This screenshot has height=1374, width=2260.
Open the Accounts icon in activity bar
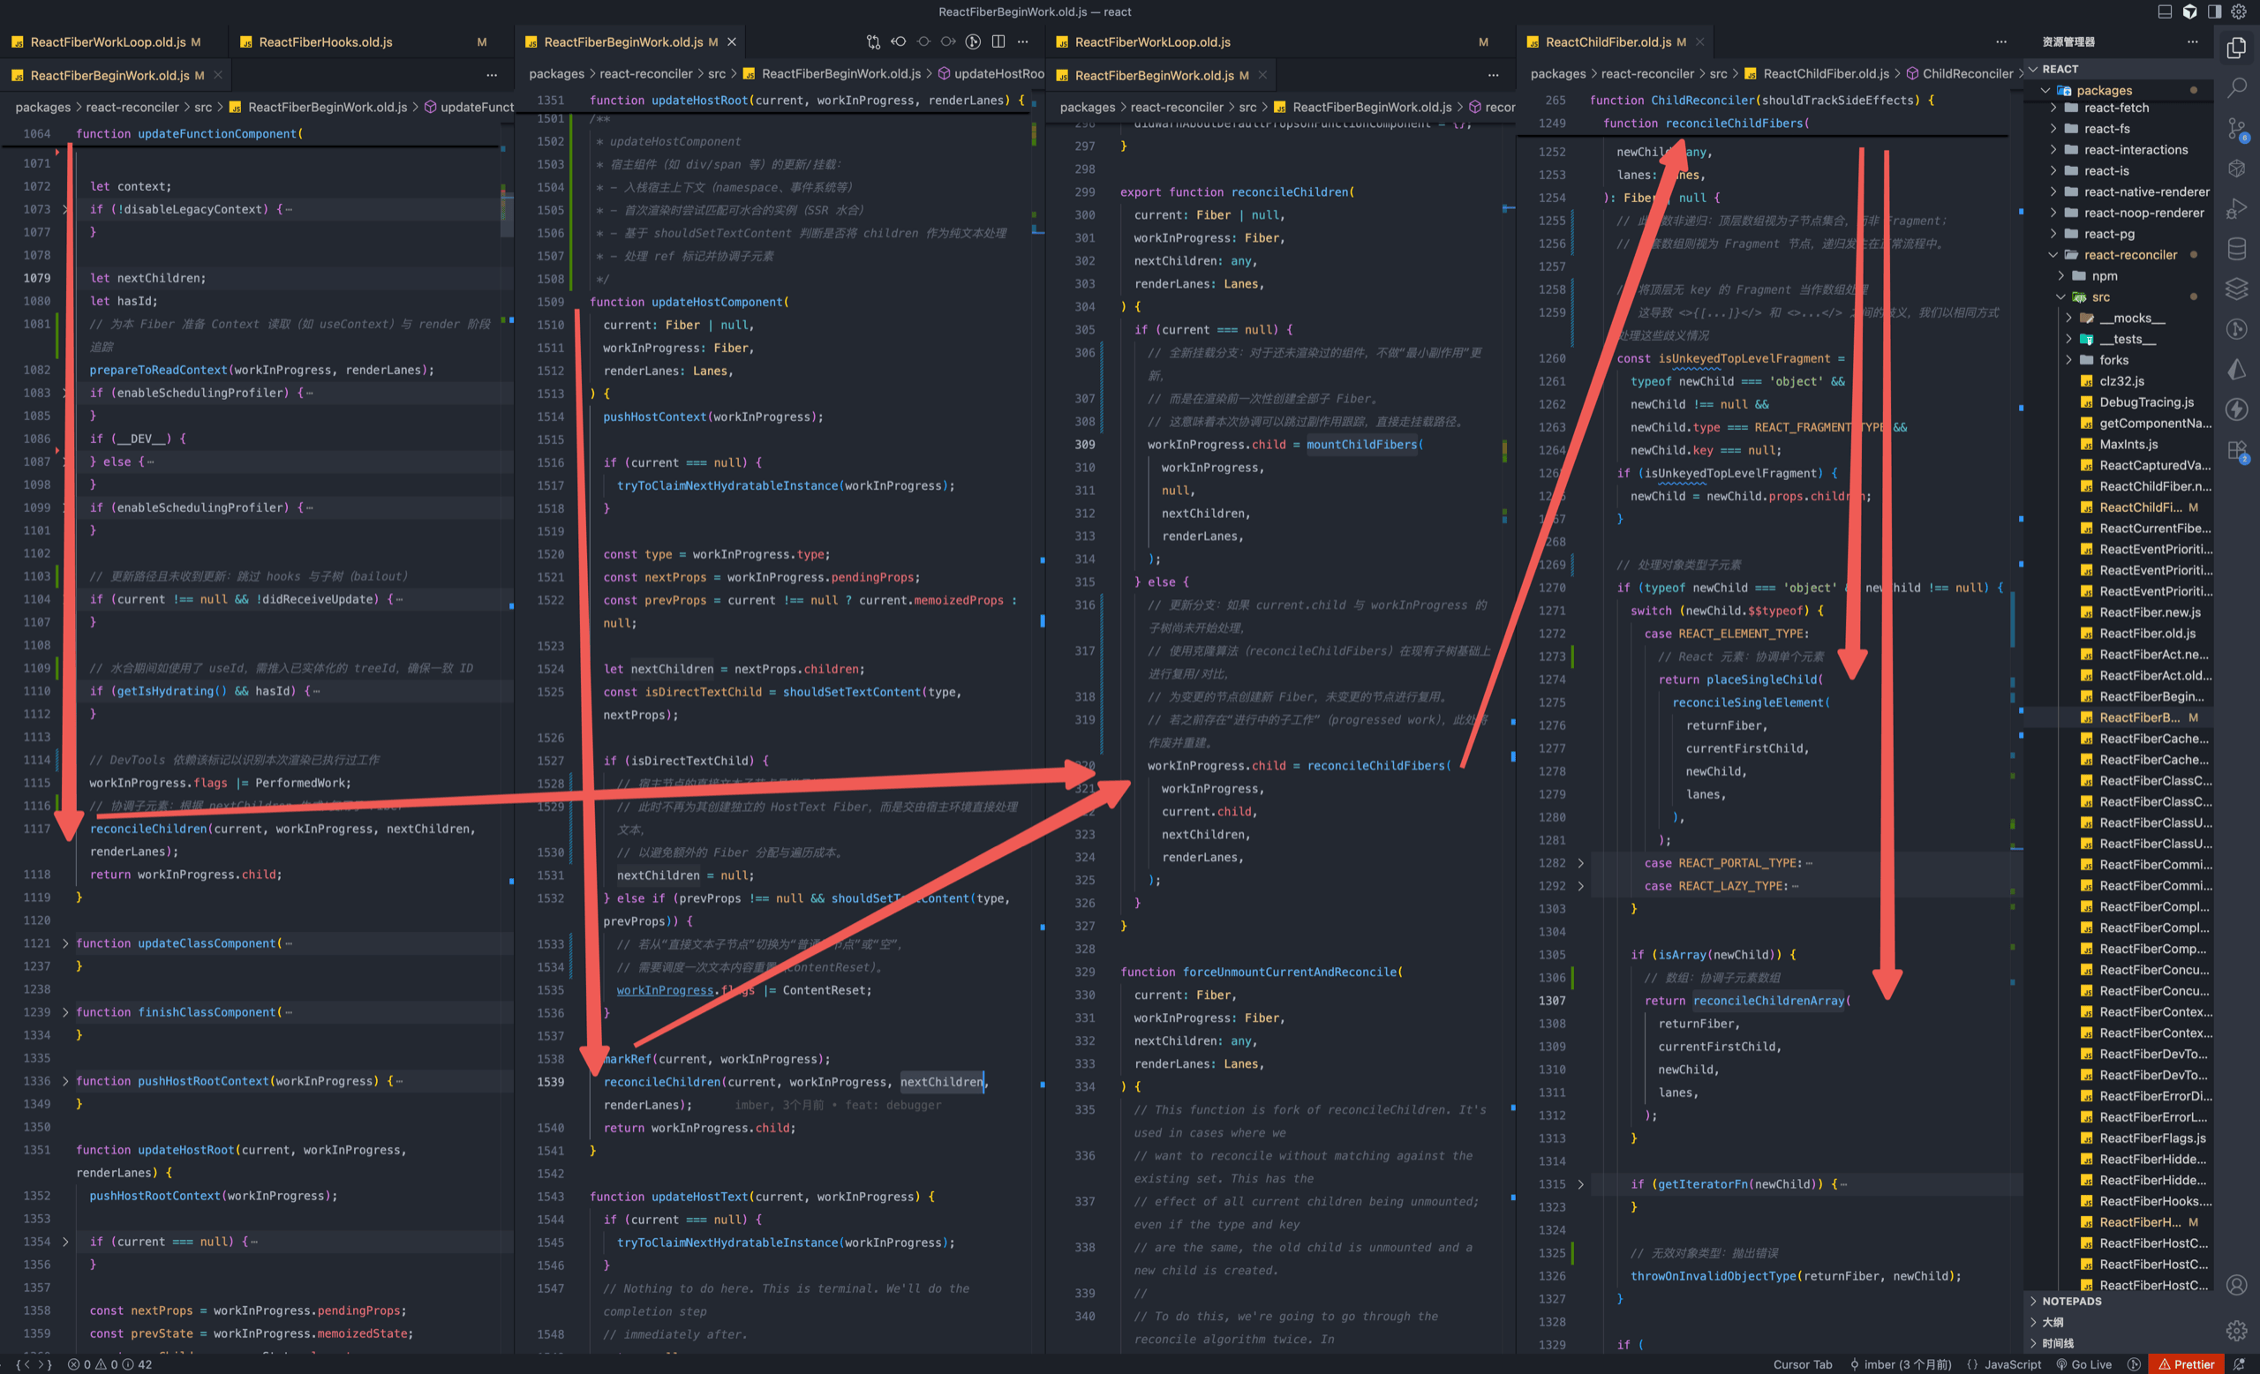2237,1285
